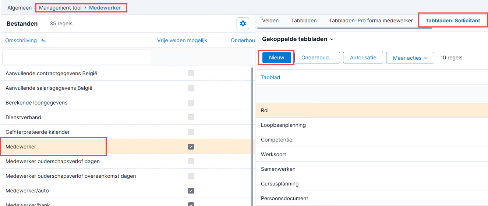Click the Nieuw button
The image size is (488, 206).
coord(277,58)
